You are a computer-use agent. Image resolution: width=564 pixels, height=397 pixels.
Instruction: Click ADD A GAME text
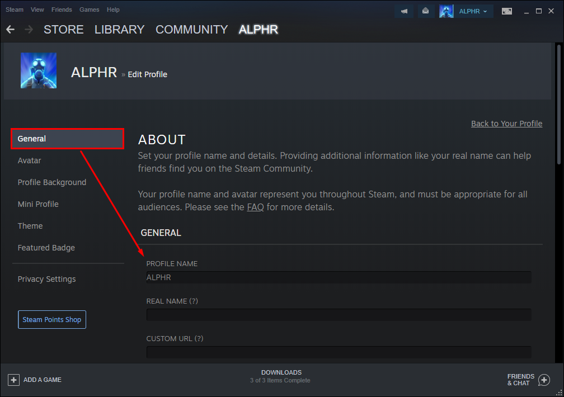tap(43, 380)
